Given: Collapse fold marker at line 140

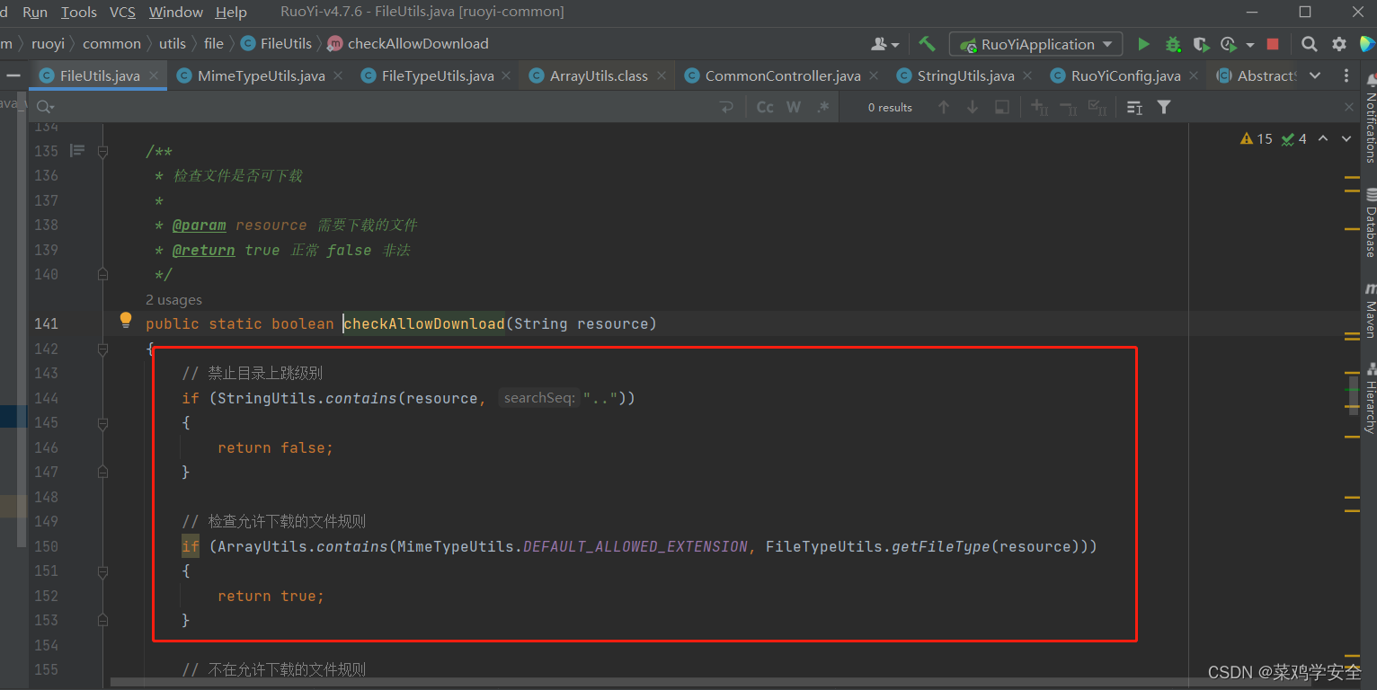Looking at the screenshot, I should pos(102,274).
